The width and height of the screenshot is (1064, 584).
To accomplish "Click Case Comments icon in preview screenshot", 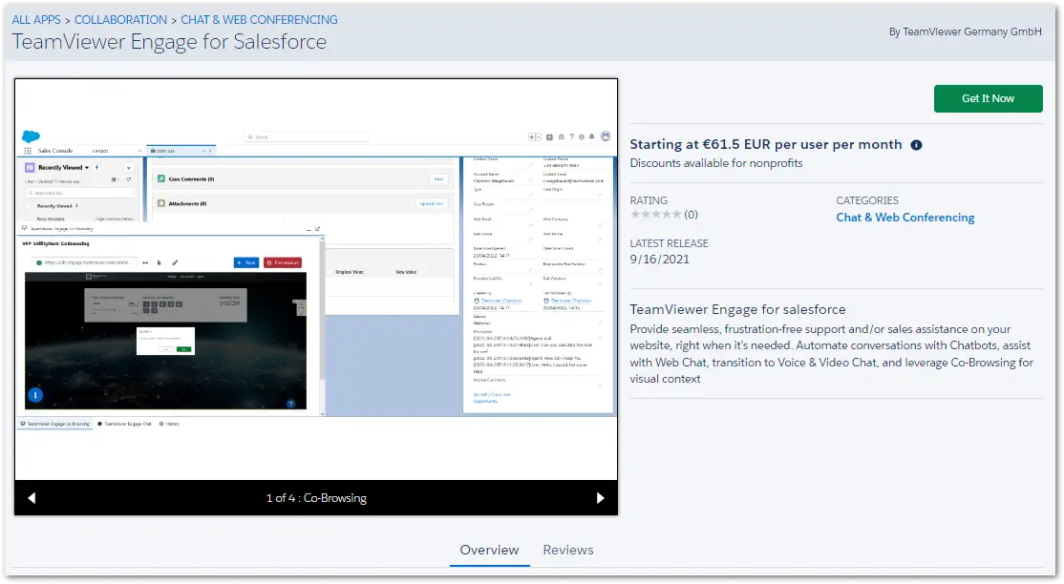I will 161,179.
